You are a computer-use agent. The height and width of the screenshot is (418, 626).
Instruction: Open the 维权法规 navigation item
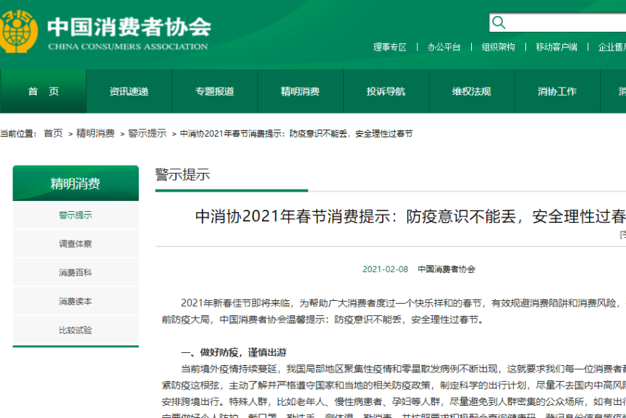471,92
